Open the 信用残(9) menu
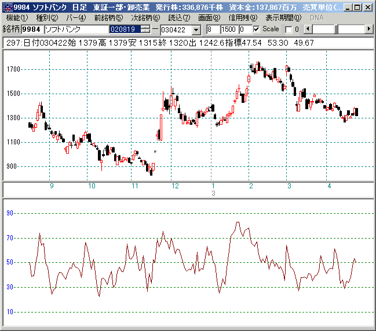Screen dimensions: 376x331 click(243, 18)
